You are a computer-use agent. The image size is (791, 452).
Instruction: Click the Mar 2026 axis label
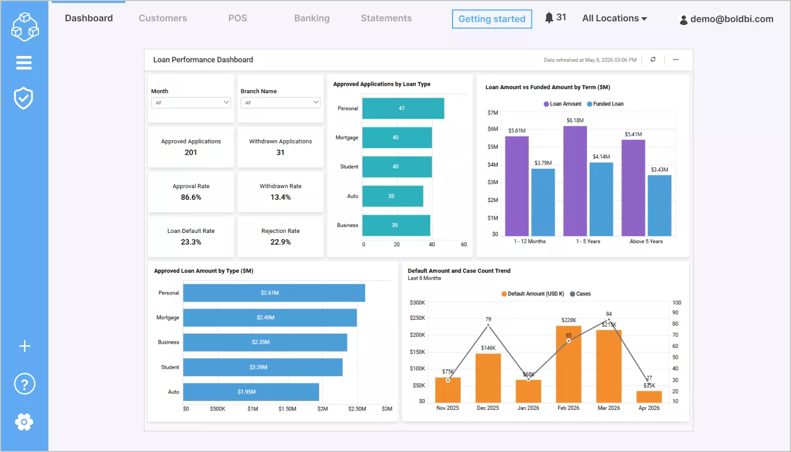point(609,408)
